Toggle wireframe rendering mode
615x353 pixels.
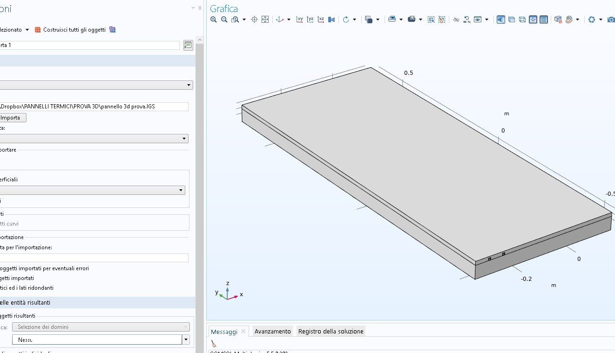point(522,20)
